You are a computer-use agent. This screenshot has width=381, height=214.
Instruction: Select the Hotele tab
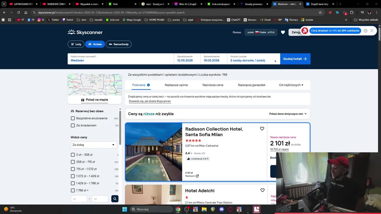(95, 44)
